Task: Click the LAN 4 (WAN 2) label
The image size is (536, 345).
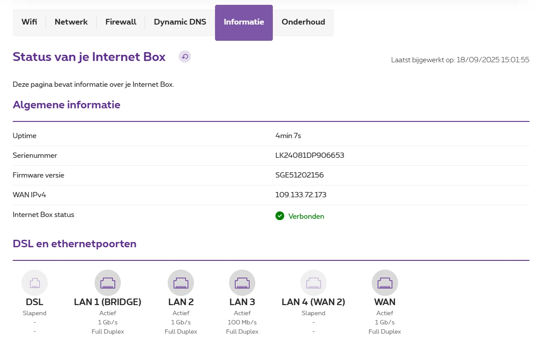Action: (314, 302)
